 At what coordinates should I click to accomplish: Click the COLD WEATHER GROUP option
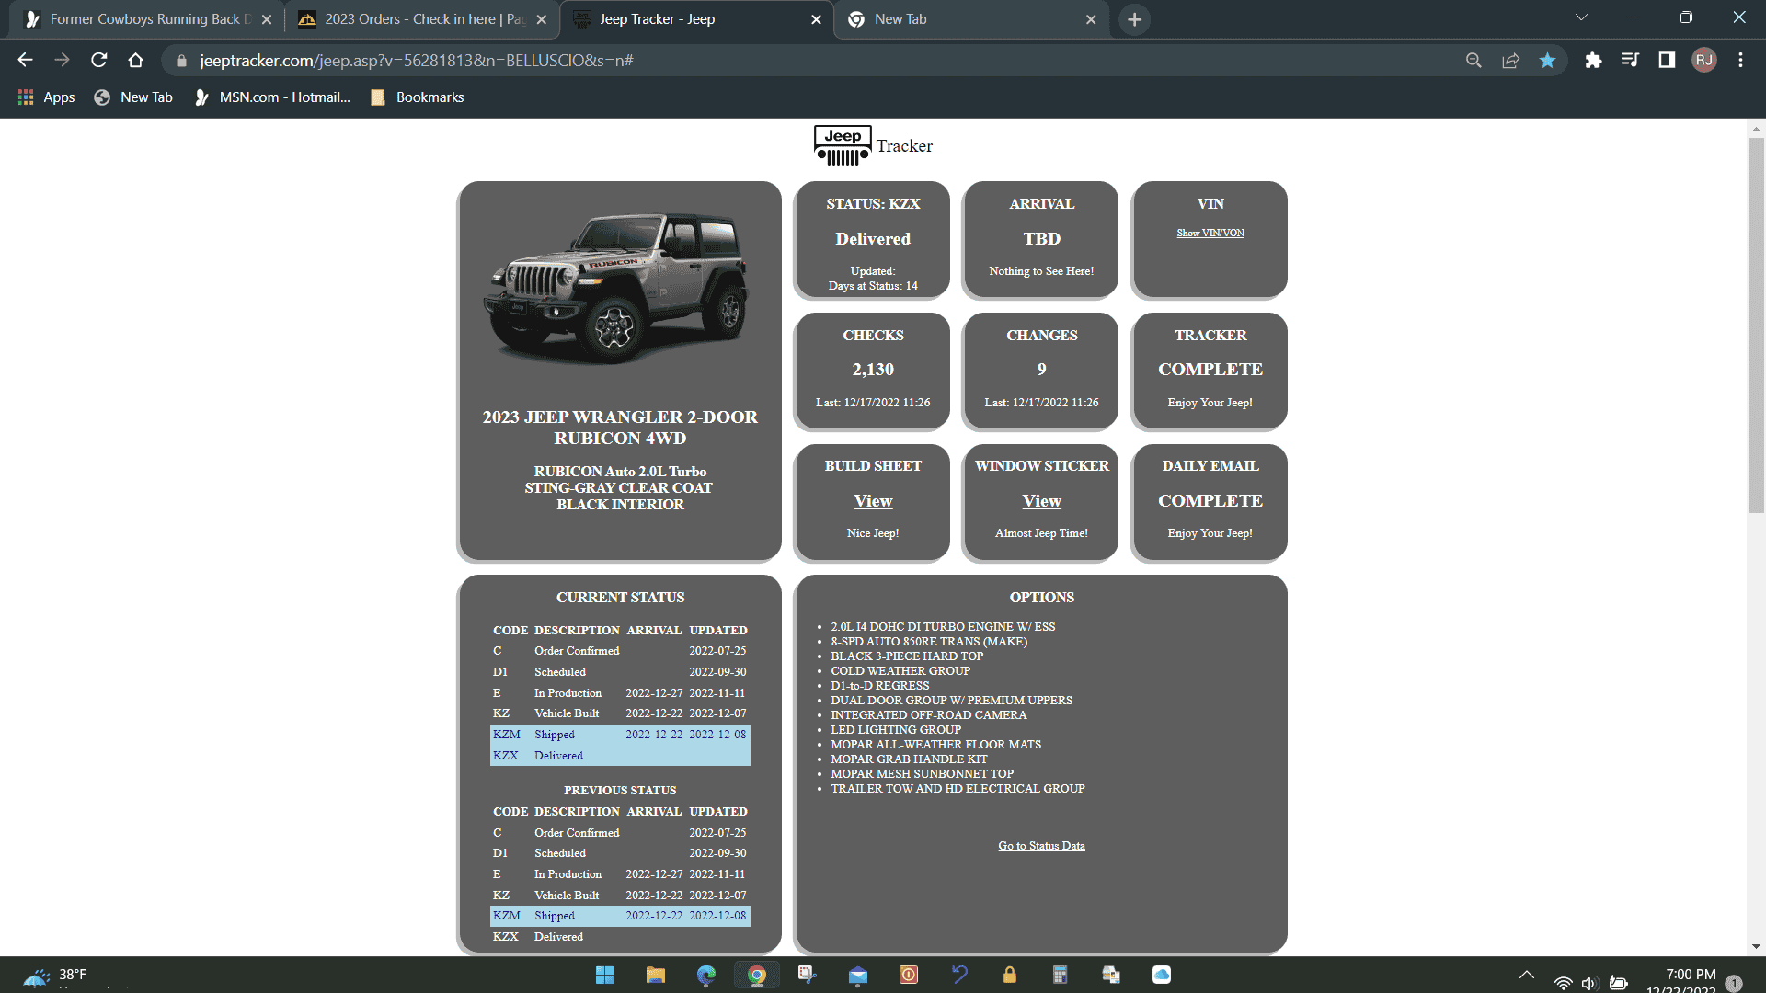point(900,671)
